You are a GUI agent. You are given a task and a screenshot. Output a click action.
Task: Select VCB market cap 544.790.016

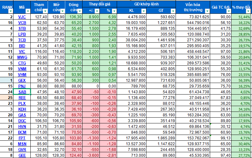point(193,23)
